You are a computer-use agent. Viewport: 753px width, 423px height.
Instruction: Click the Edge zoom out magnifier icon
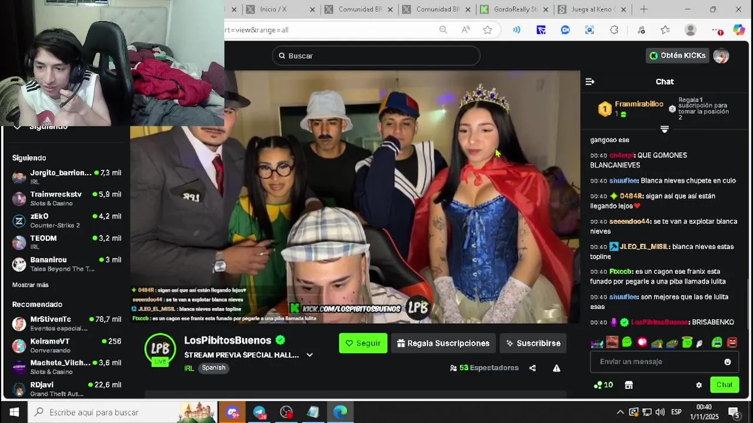[x=443, y=30]
